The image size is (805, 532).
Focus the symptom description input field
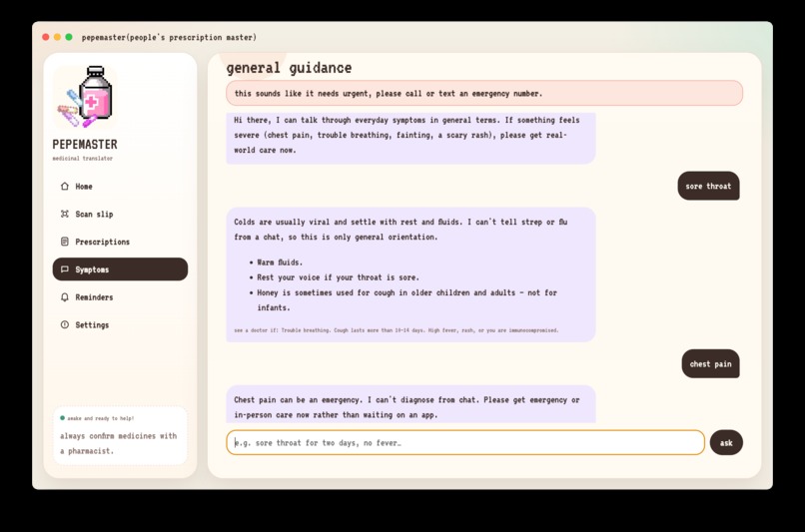pyautogui.click(x=465, y=443)
